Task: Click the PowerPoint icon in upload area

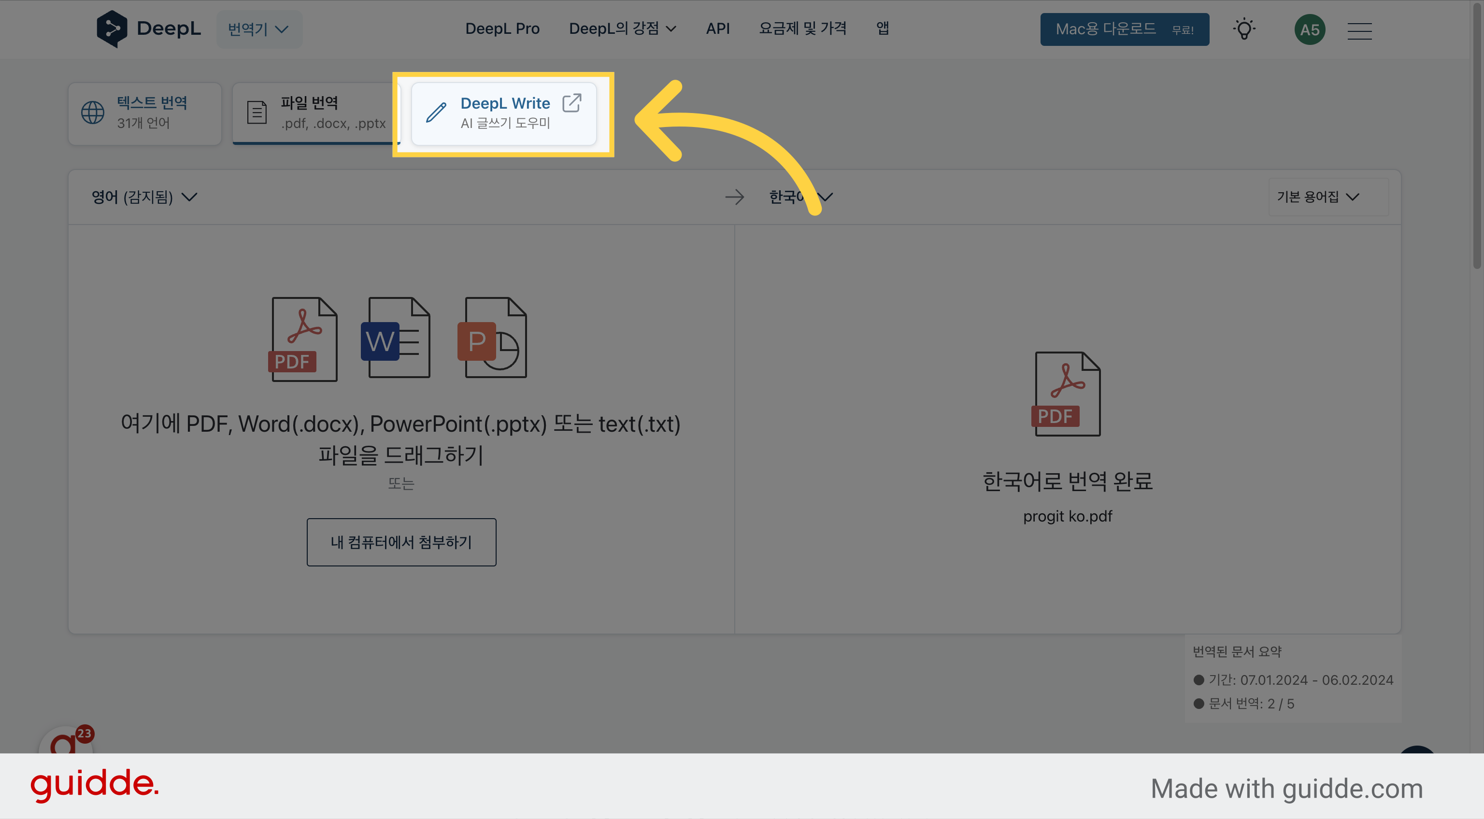Action: coord(493,338)
